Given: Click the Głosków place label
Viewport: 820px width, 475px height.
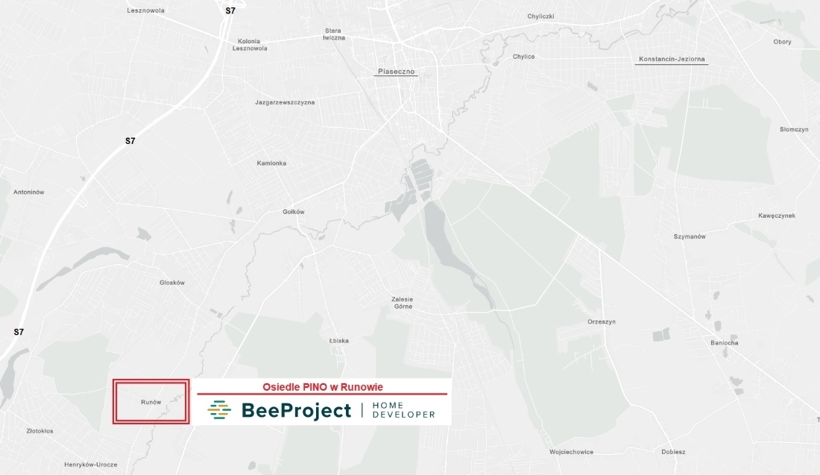Looking at the screenshot, I should click(172, 283).
